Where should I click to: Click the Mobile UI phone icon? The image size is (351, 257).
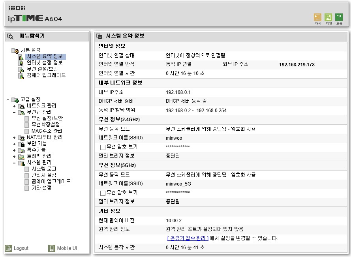click(x=51, y=248)
